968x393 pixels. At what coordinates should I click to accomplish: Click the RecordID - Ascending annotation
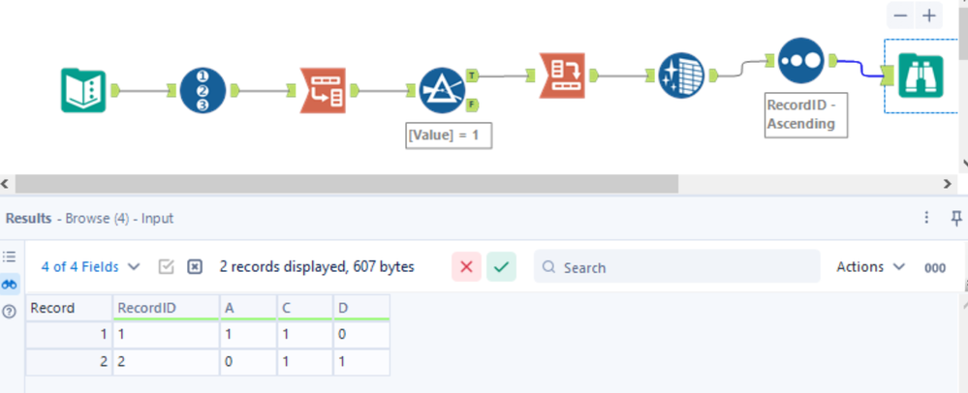click(806, 115)
